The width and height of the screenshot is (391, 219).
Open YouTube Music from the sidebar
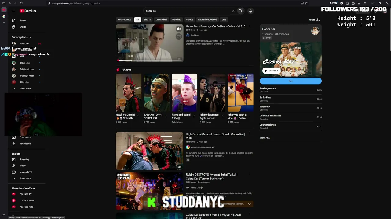pyautogui.click(x=27, y=200)
